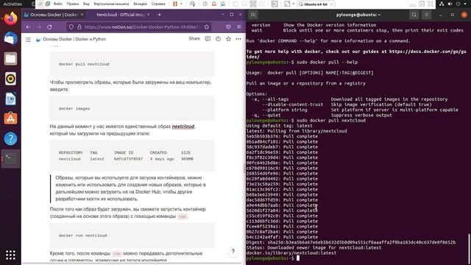Open Виртуальная машина menu

pyautogui.click(x=111, y=4)
